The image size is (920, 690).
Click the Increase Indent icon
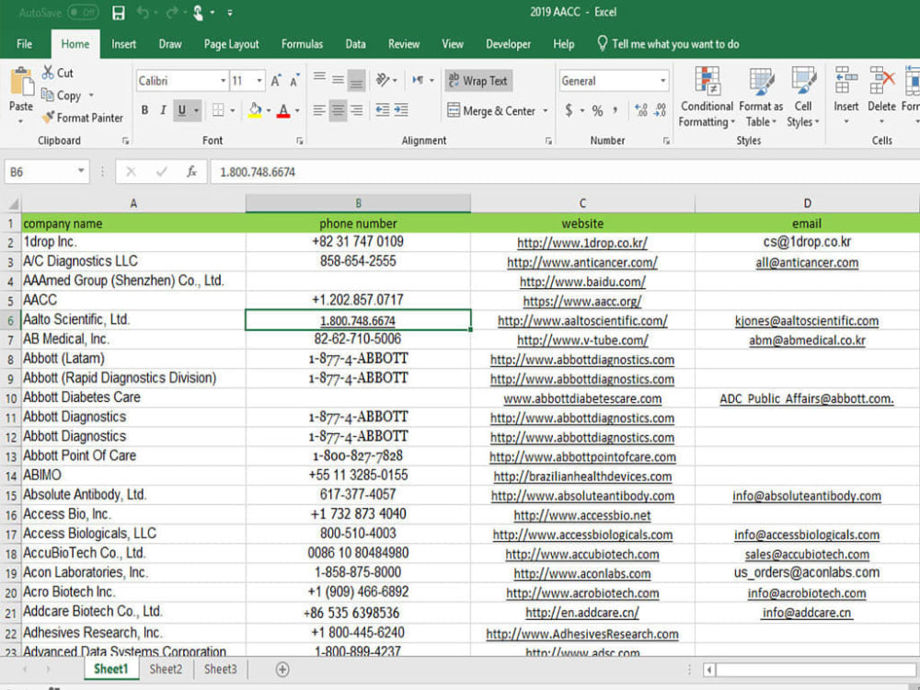click(401, 110)
